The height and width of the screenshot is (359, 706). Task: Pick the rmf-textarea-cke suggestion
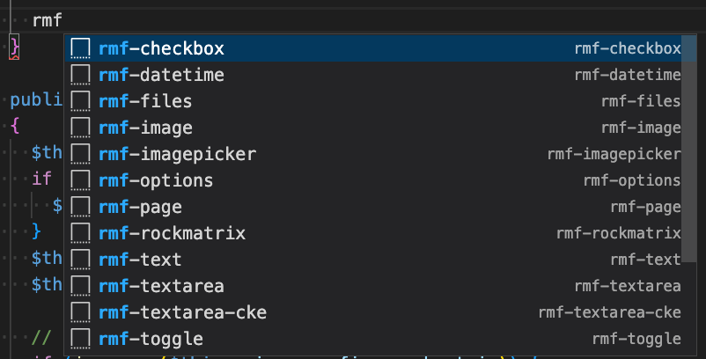tap(182, 312)
